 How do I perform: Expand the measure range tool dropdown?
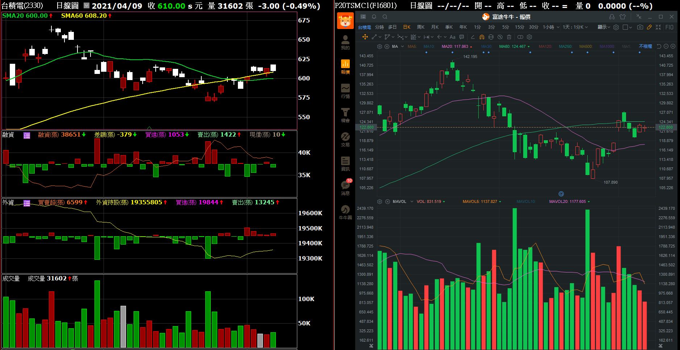(432, 37)
